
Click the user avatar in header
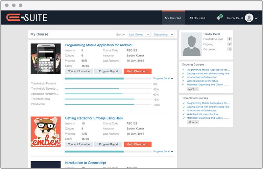click(249, 18)
